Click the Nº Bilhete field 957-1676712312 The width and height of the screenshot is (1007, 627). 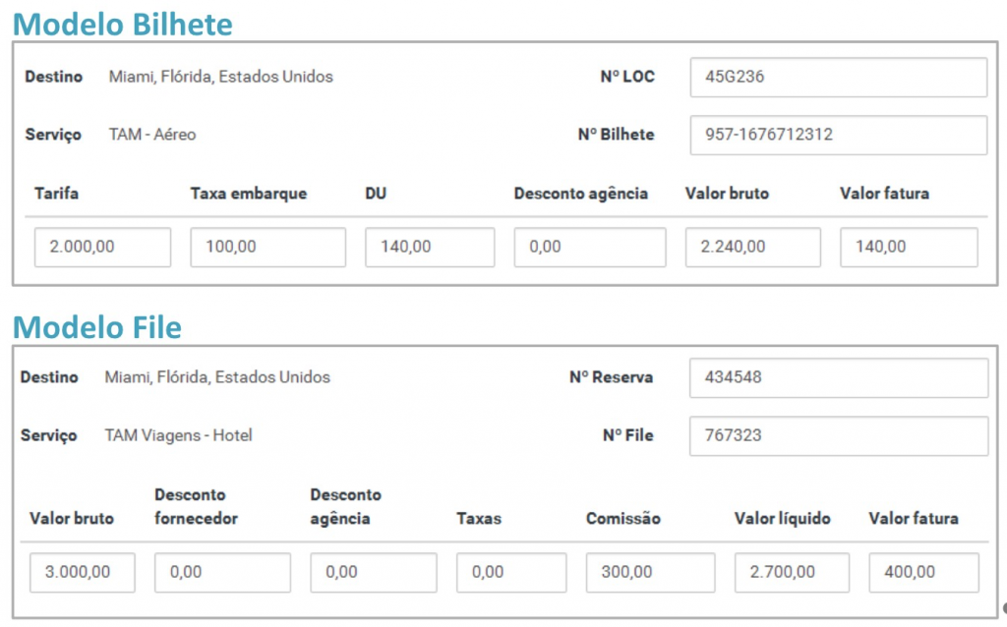838,136
